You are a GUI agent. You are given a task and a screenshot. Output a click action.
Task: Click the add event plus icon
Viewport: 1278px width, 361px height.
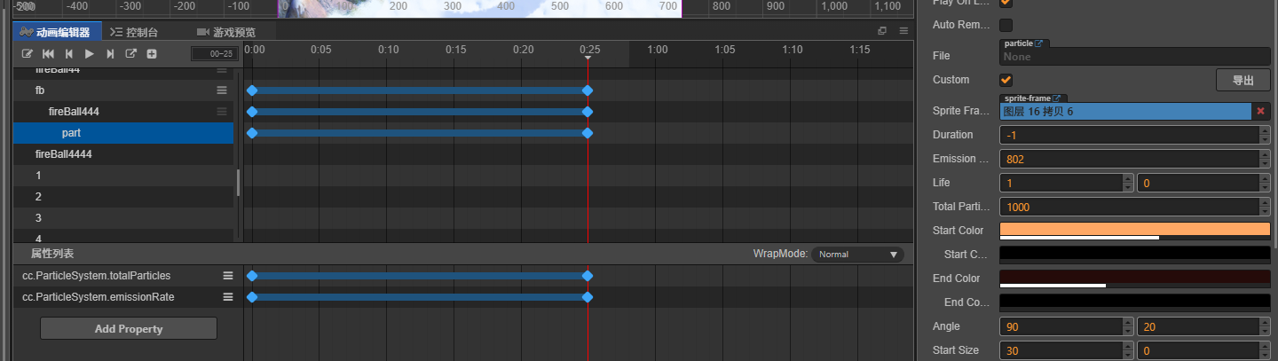pyautogui.click(x=152, y=54)
